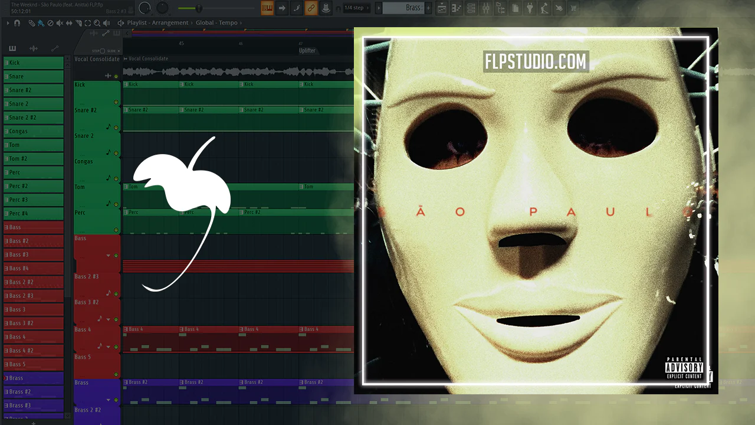
Task: Switch picker to patterns tab
Action: tap(13, 48)
